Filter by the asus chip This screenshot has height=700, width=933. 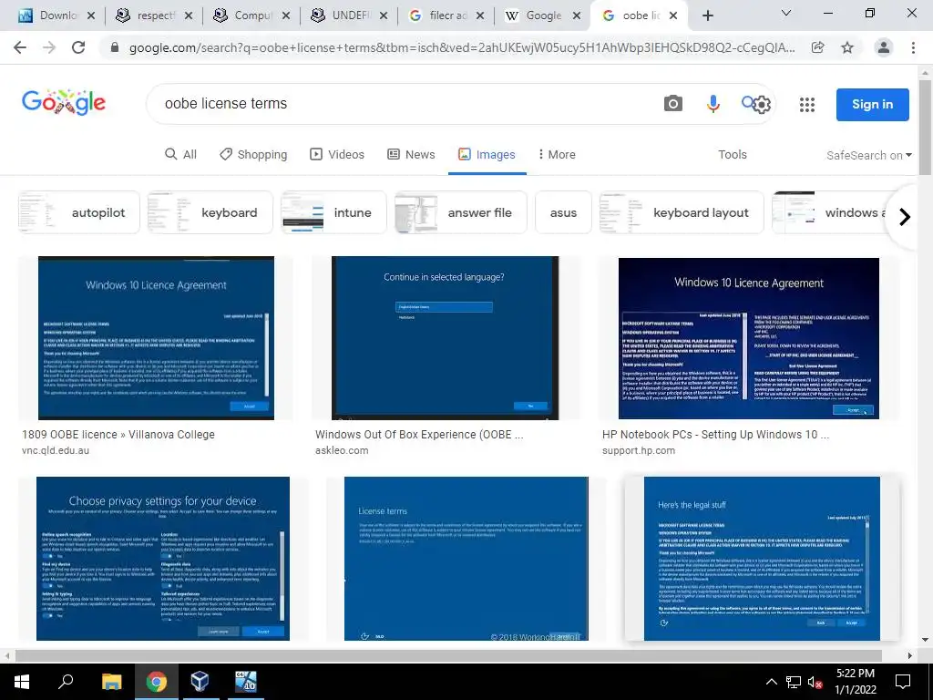[563, 212]
